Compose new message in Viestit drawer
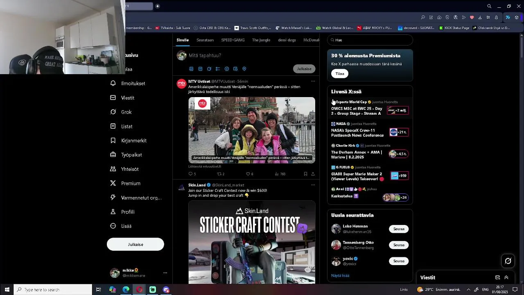Screen dimensions: 524x295 pyautogui.click(x=498, y=277)
